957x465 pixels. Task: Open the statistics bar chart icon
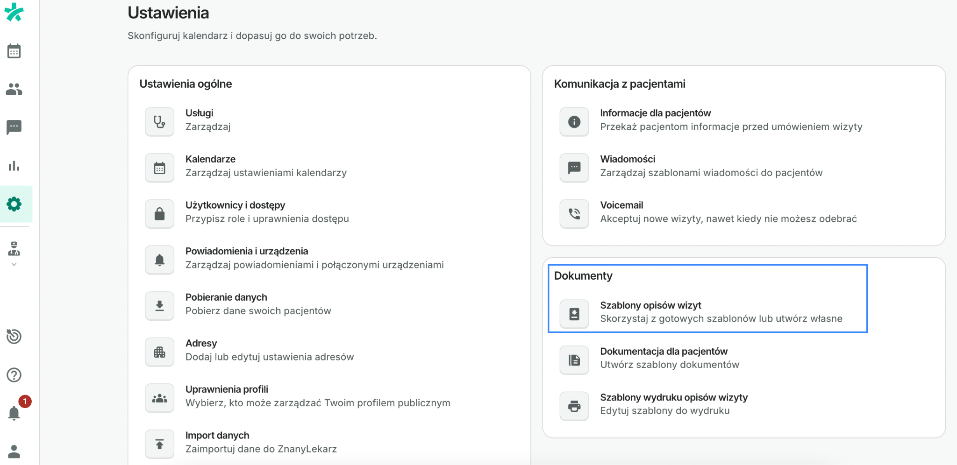[14, 166]
